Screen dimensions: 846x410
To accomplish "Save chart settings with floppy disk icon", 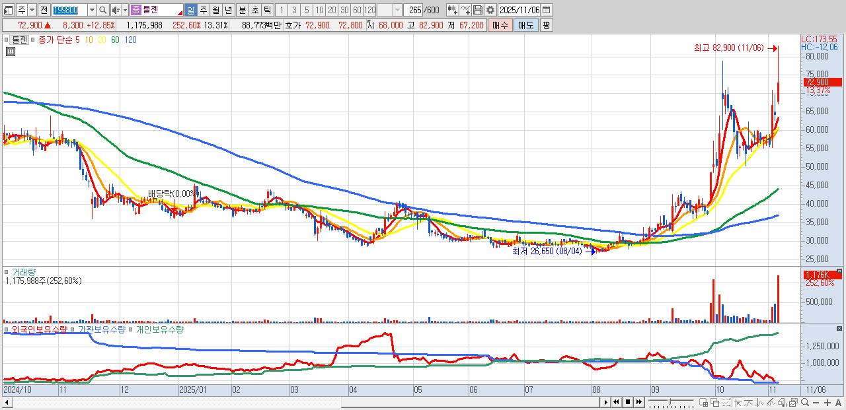I will 478,11.
